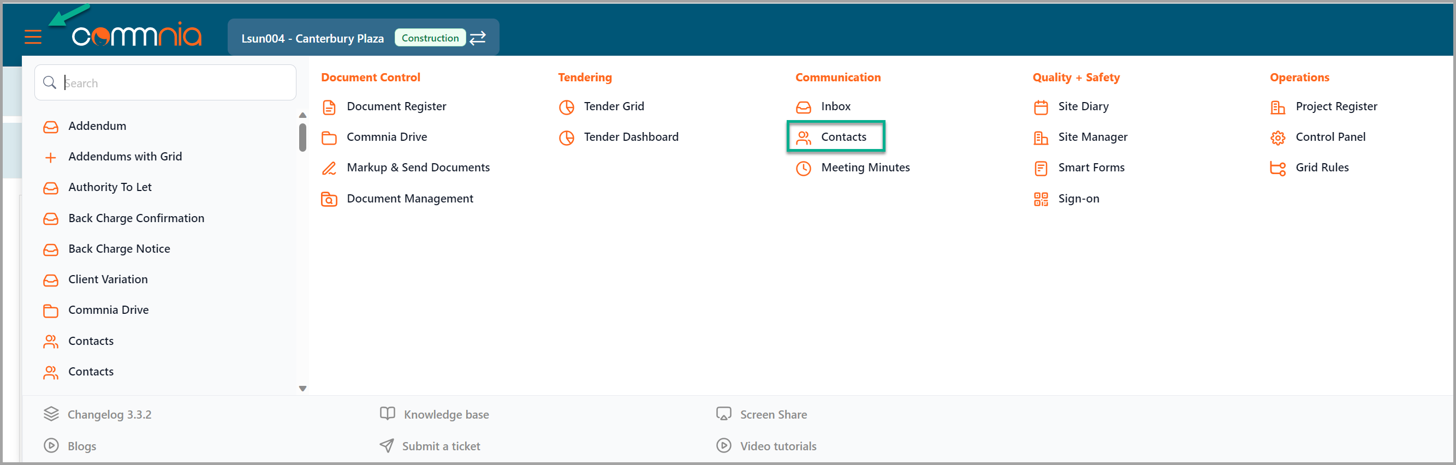Click the side list scrollbar thumb
Image resolution: width=1456 pixels, height=465 pixels.
[302, 138]
